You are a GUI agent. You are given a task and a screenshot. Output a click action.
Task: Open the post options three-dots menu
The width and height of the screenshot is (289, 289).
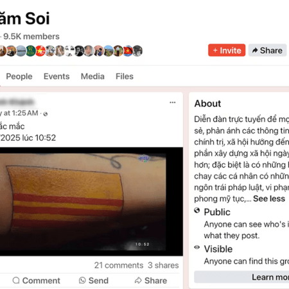point(173,103)
